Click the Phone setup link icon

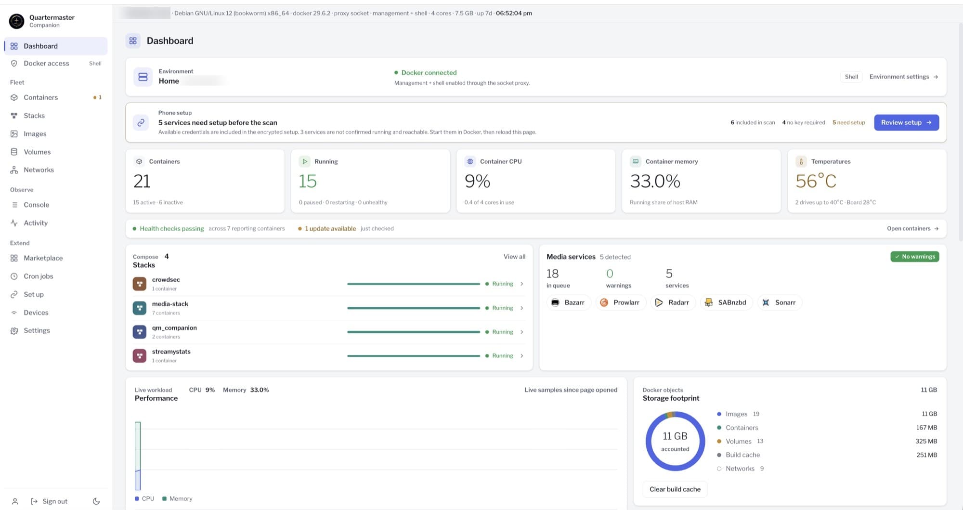[x=141, y=123]
